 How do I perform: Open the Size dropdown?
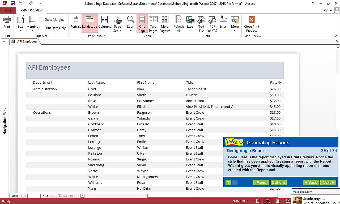(20, 24)
